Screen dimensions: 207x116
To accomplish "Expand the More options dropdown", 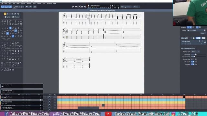I will (x=203, y=33).
